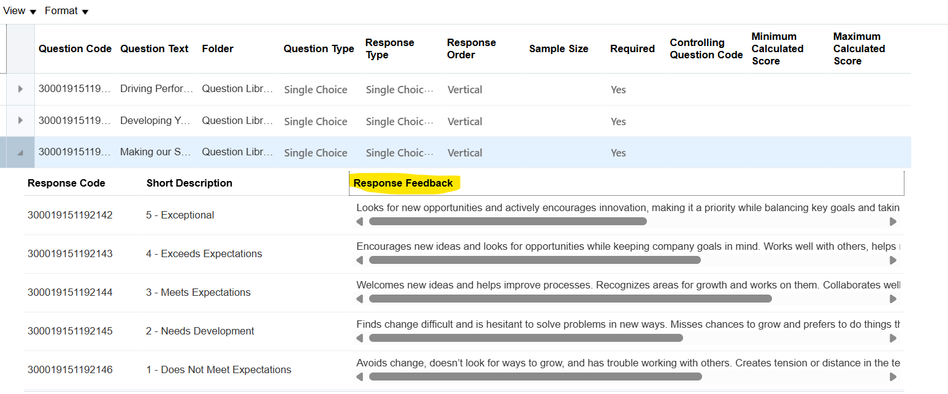Click left arrow on Does Not Meet Expectations feedback
948x394 pixels.
tap(360, 376)
